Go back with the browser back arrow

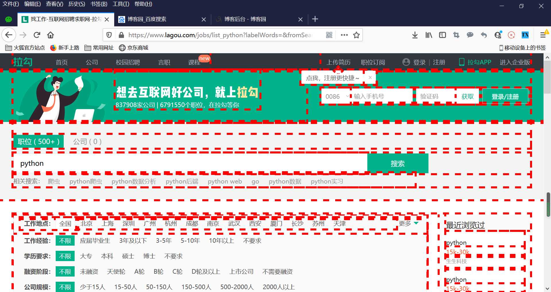(9, 35)
